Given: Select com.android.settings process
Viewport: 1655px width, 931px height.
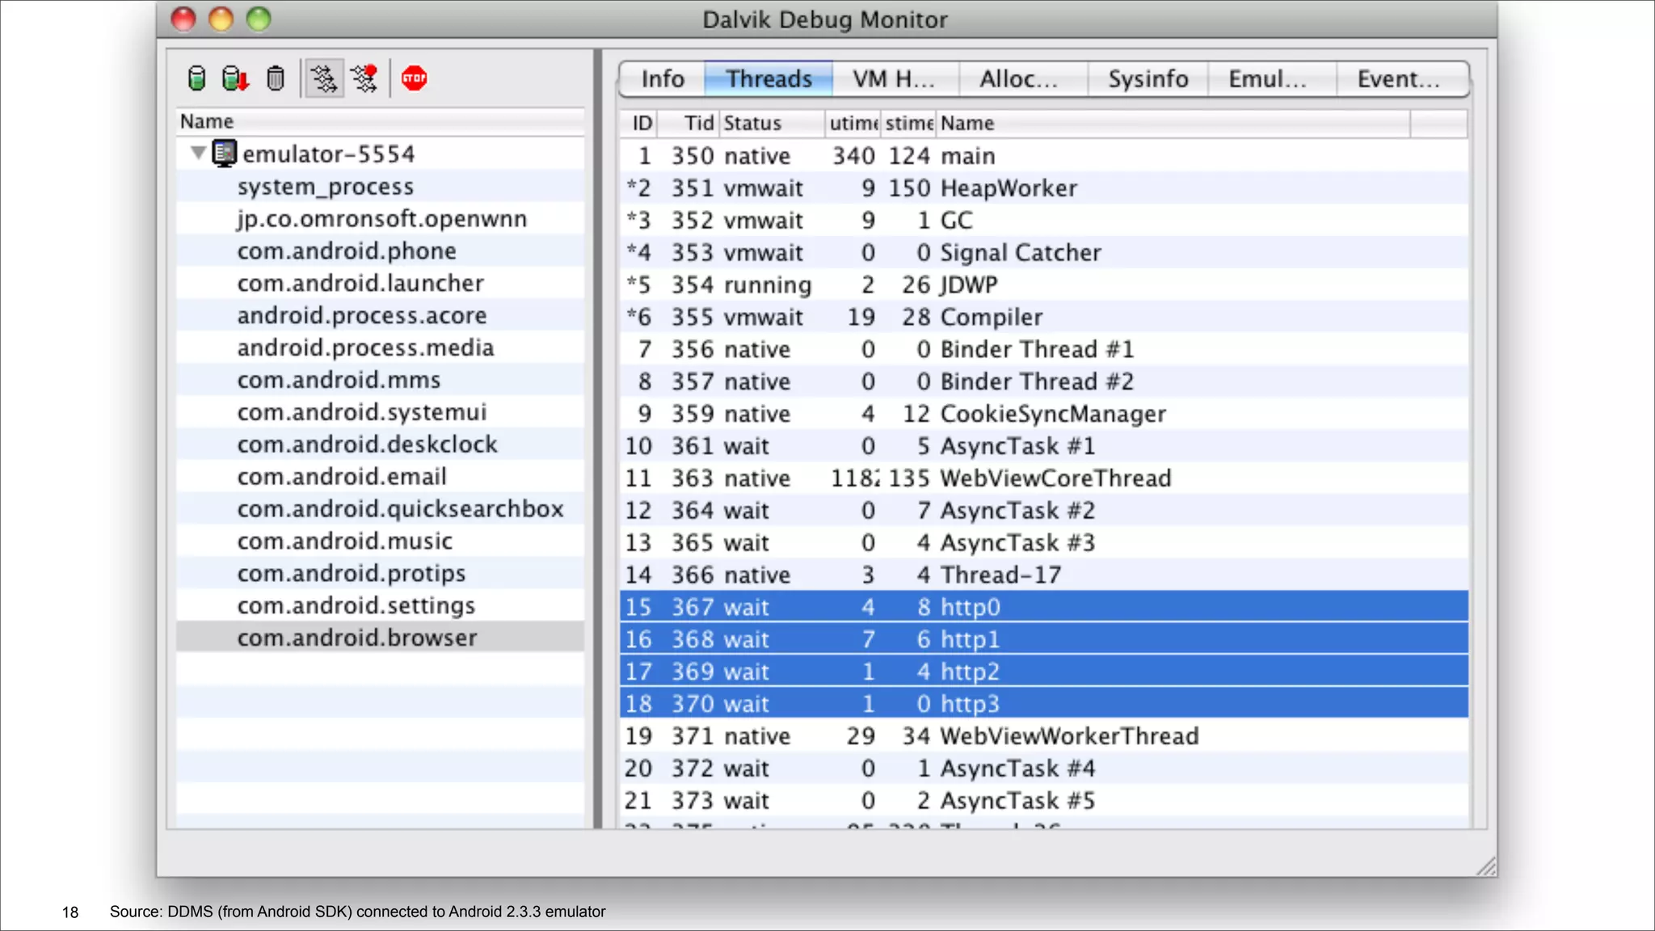Looking at the screenshot, I should click(x=380, y=605).
